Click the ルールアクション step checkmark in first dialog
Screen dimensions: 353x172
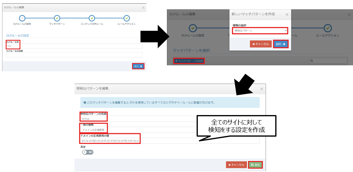127,18
